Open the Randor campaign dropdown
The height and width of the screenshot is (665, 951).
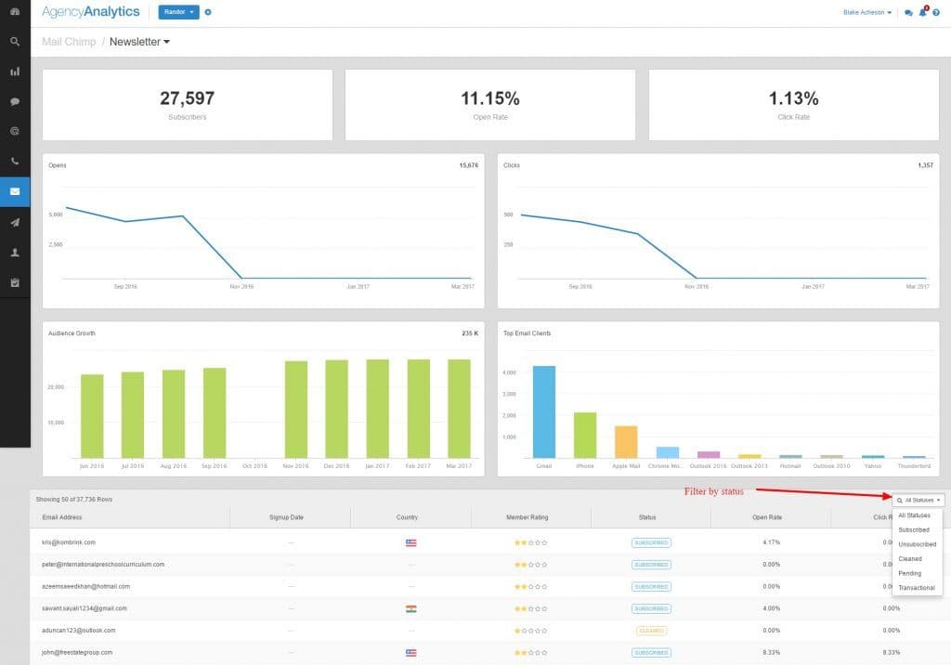(x=179, y=12)
